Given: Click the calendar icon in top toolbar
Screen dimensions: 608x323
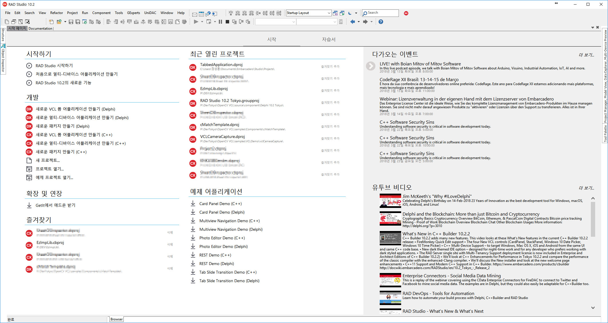Looking at the screenshot, I should [201, 14].
